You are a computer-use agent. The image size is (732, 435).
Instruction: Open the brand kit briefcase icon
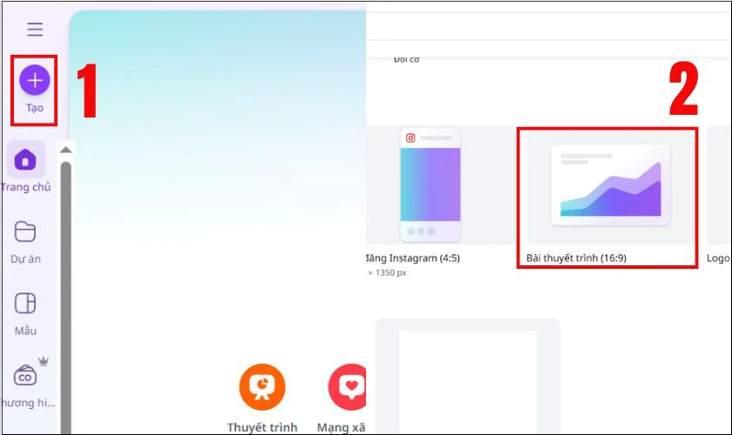point(25,376)
